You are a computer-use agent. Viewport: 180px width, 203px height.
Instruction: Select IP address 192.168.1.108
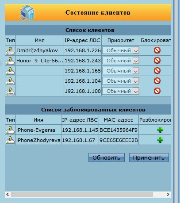click(83, 91)
